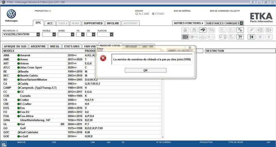Click the model list scrollbar down arrow
Image resolution: width=276 pixels, height=147 pixels.
163,137
